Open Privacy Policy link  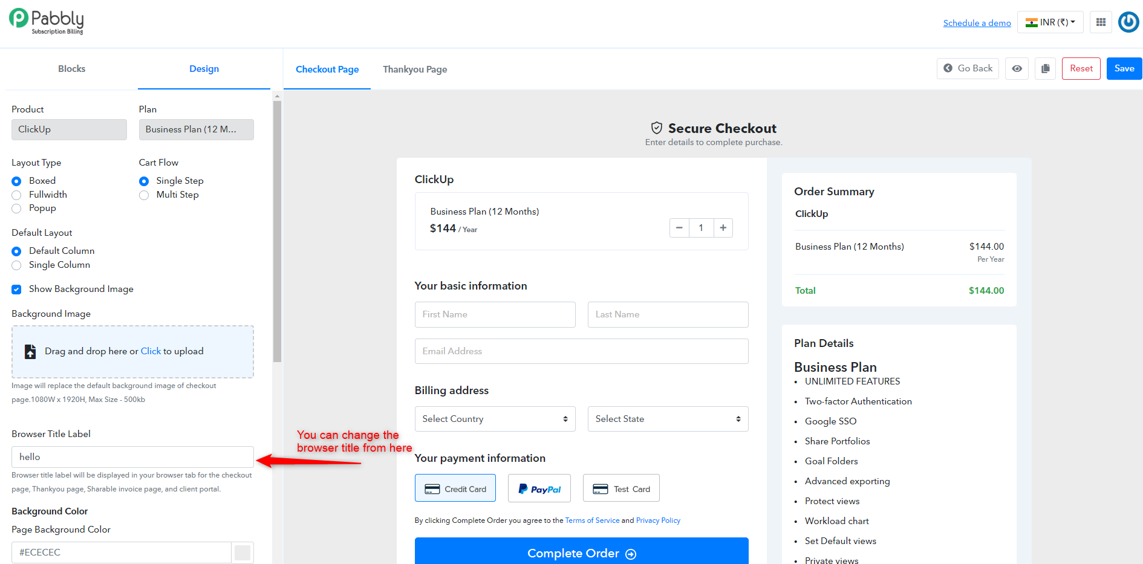tap(658, 520)
